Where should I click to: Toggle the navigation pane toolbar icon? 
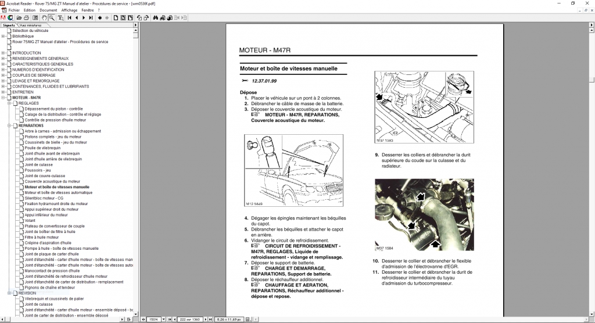coord(35,18)
